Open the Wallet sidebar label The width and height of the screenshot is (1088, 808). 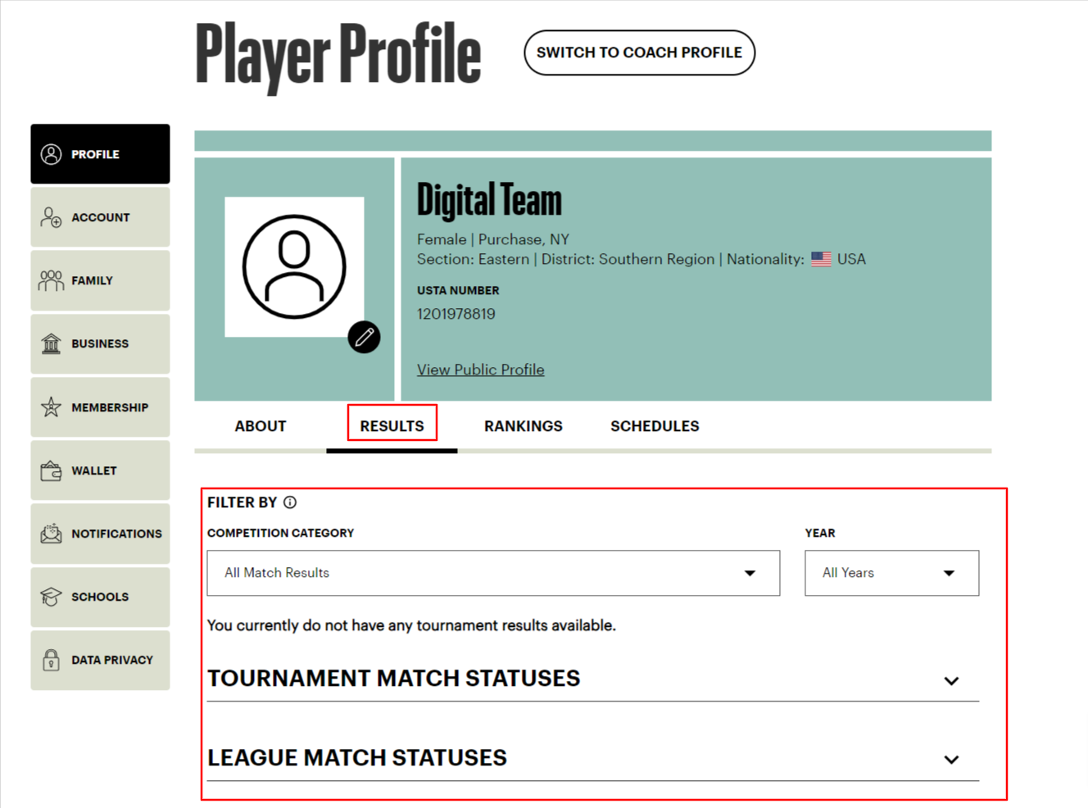[x=93, y=470]
